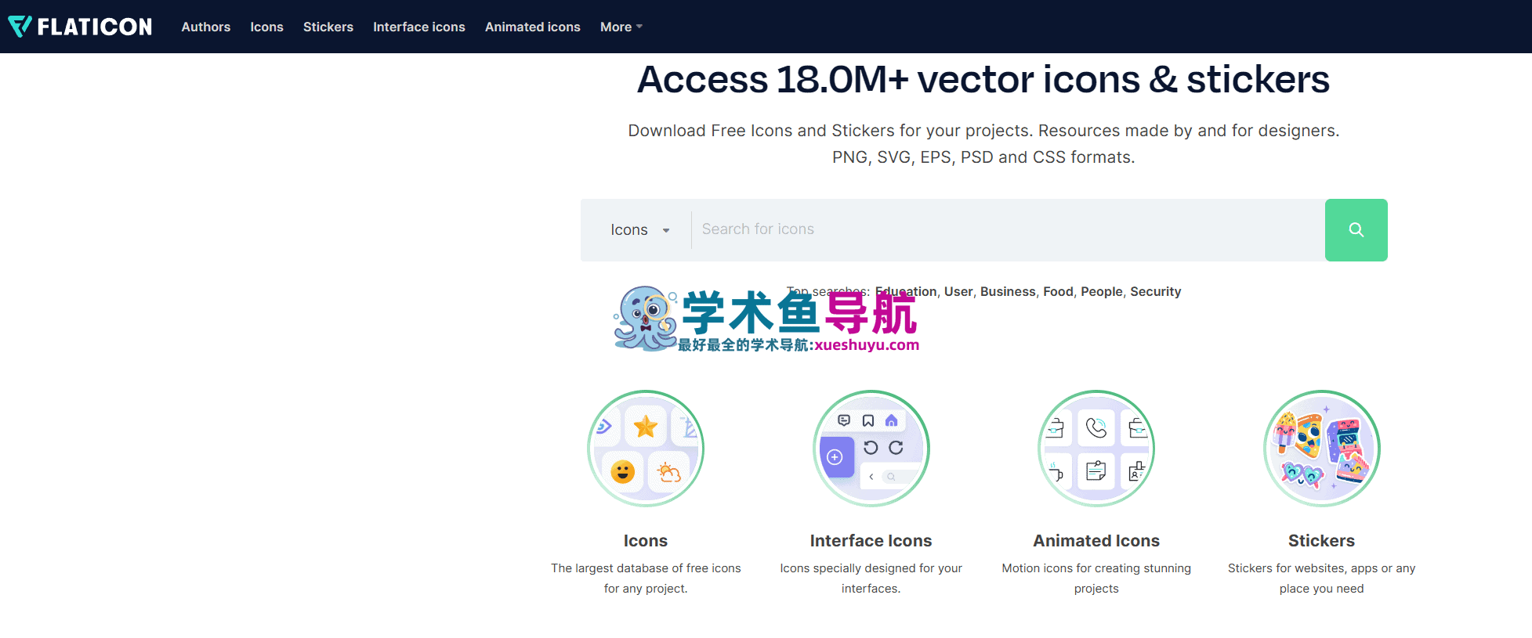
Task: Click "Icons specially designed for your interfaces" text
Action: [x=871, y=579]
